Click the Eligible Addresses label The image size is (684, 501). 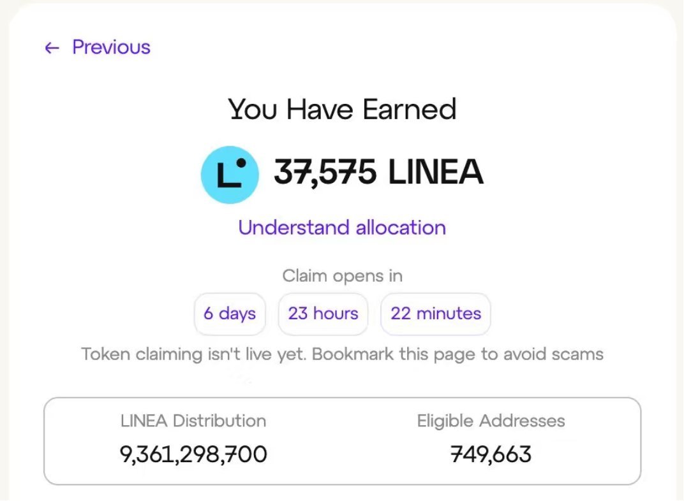click(x=491, y=421)
